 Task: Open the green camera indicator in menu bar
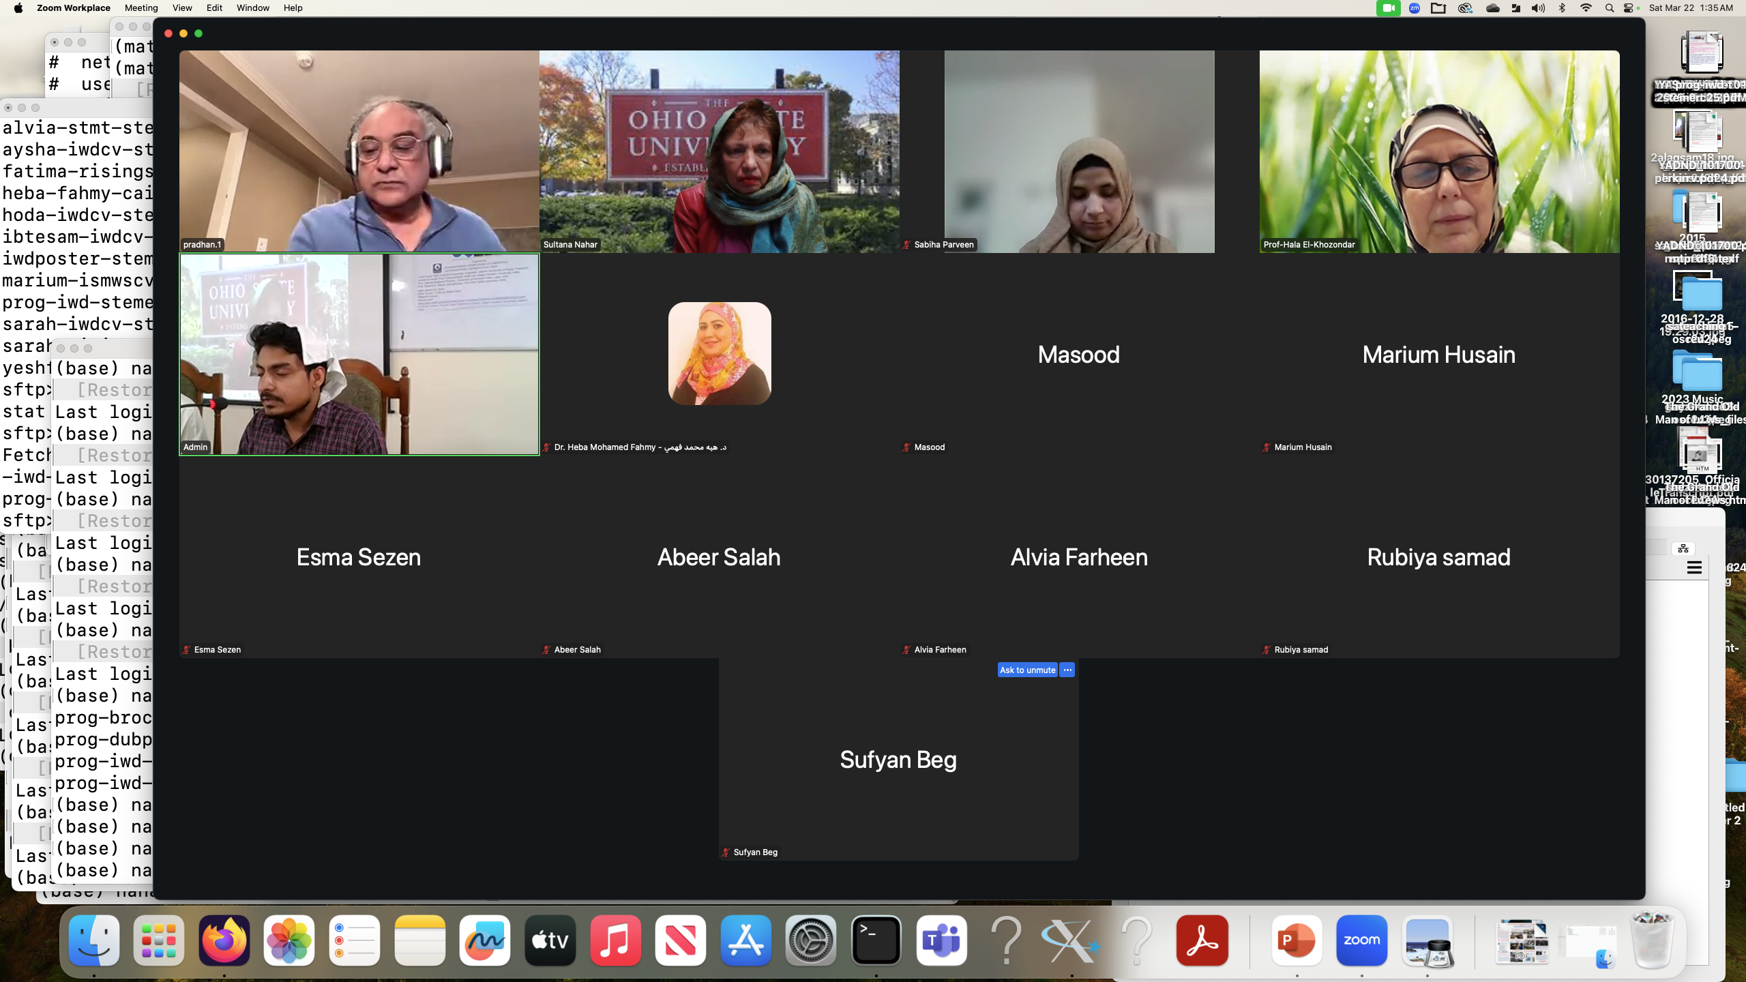click(x=1388, y=8)
